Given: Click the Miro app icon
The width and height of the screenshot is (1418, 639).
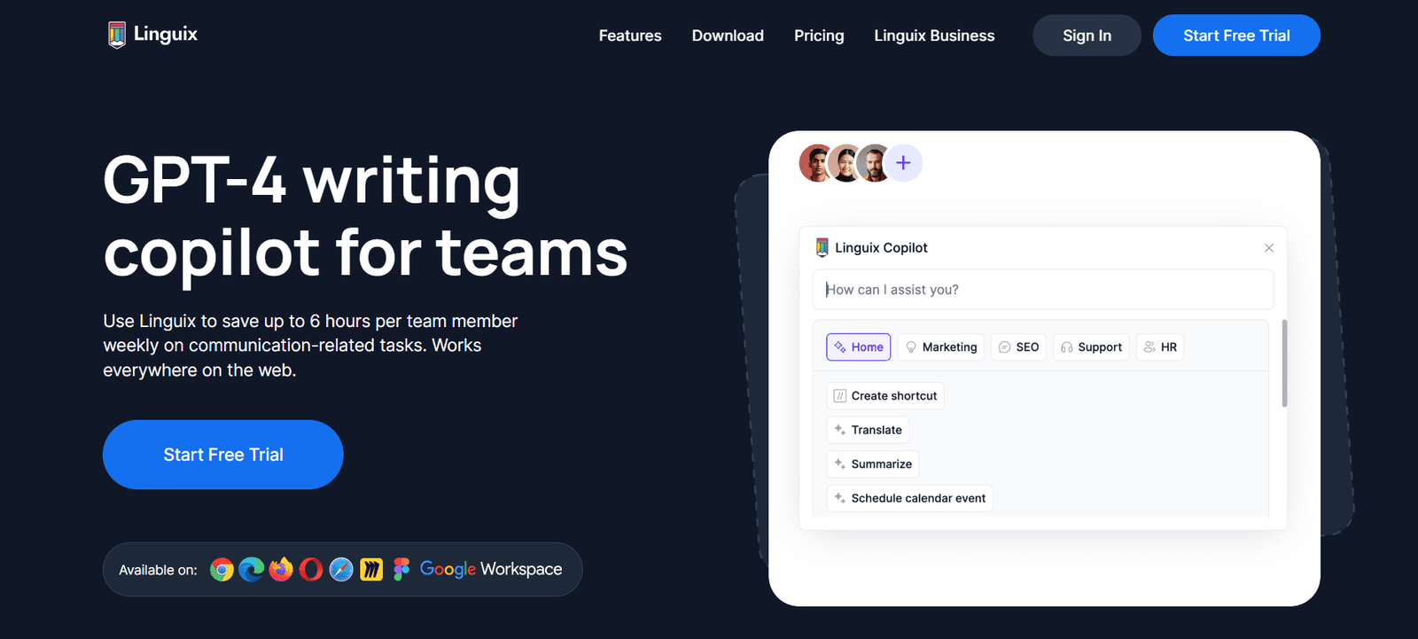Looking at the screenshot, I should tap(371, 569).
